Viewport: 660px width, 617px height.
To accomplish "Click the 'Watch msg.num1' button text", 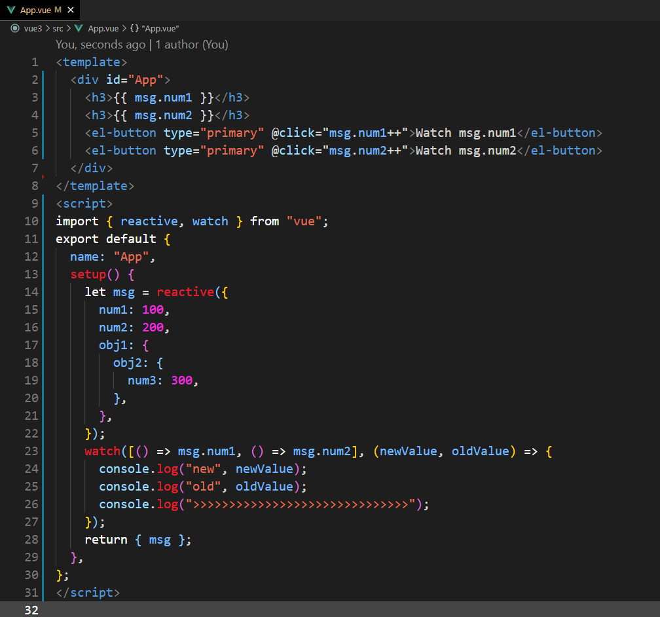I will [x=466, y=133].
